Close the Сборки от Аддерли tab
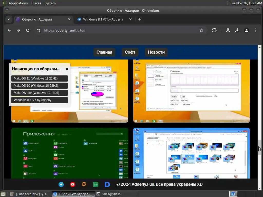The image size is (263, 197). pos(69,19)
